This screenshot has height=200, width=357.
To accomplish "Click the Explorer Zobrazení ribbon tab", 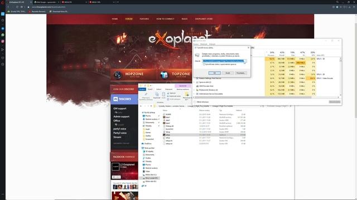I will tap(168, 89).
